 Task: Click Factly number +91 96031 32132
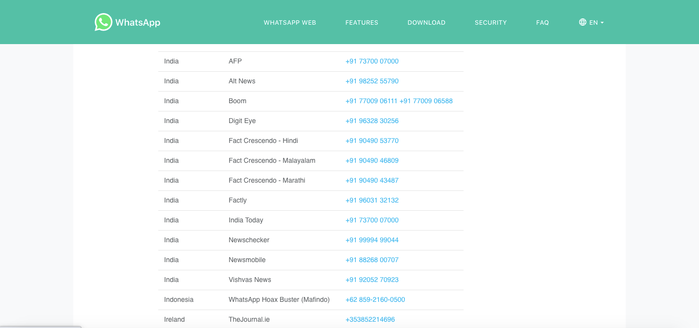372,200
